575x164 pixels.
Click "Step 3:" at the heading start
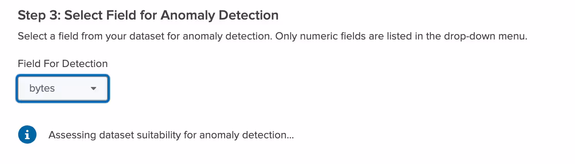click(x=39, y=15)
